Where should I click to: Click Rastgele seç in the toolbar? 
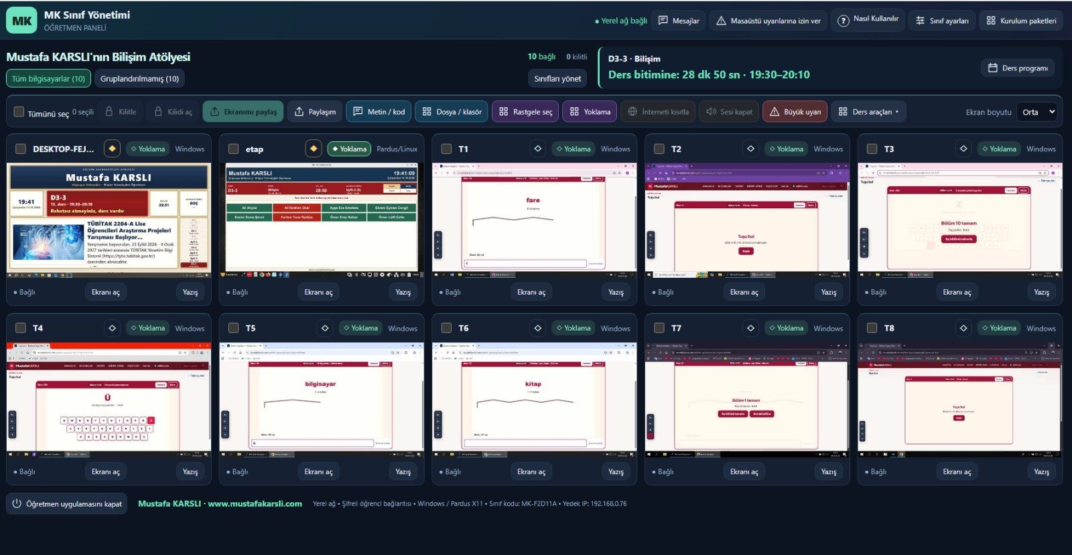coord(525,112)
